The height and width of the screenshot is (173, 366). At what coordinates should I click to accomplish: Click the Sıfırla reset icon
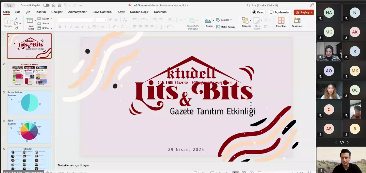click(43, 23)
